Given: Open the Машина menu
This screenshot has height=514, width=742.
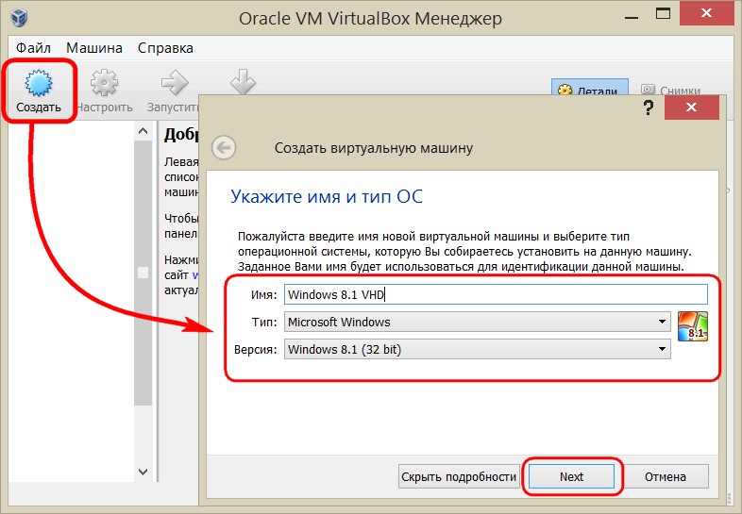Looking at the screenshot, I should 94,48.
